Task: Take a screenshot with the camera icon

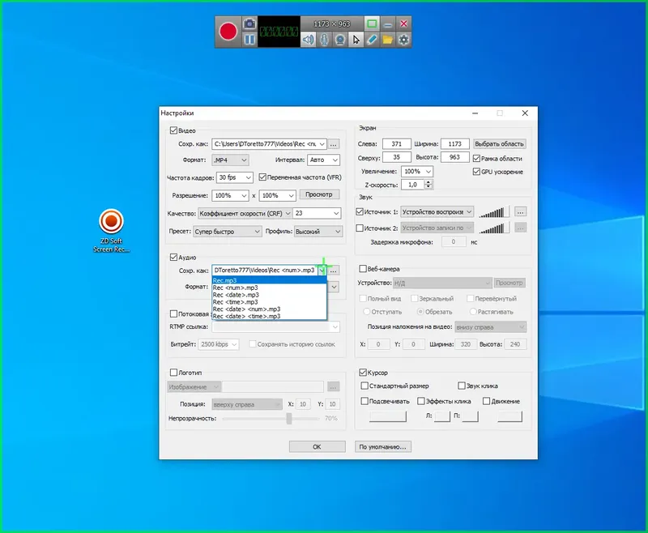Action: point(249,24)
